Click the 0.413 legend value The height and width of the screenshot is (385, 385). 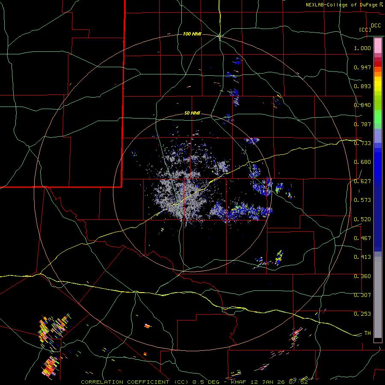tap(362, 257)
